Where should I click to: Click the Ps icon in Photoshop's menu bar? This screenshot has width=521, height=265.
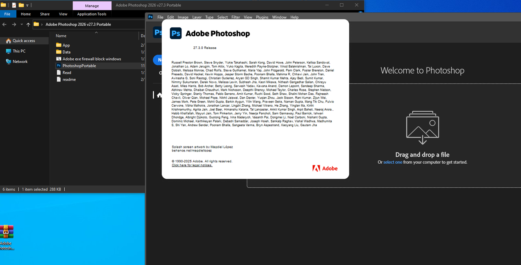tap(151, 17)
